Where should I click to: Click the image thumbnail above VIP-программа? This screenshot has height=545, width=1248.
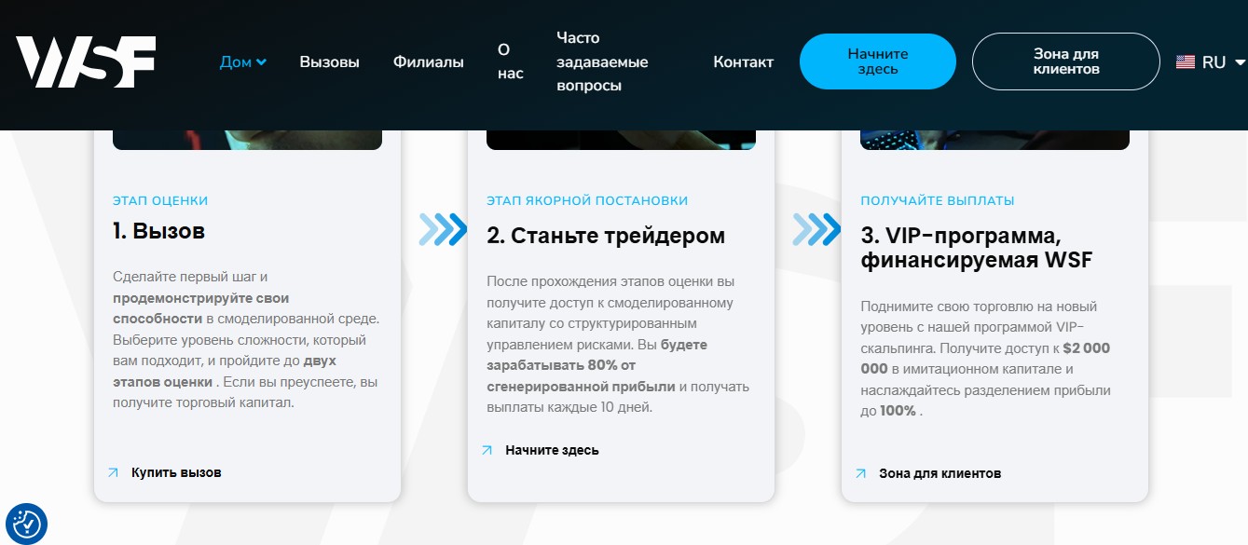point(994,140)
